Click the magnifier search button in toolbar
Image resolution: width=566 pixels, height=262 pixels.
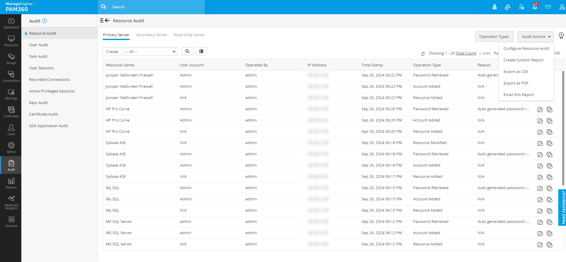[x=187, y=51]
